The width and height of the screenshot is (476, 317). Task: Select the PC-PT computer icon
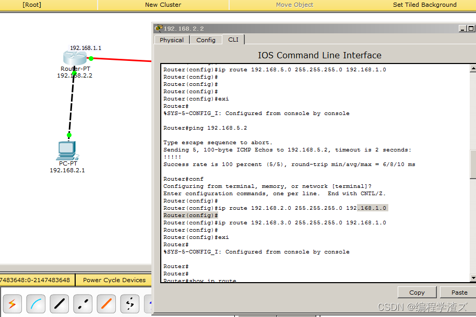pyautogui.click(x=67, y=150)
